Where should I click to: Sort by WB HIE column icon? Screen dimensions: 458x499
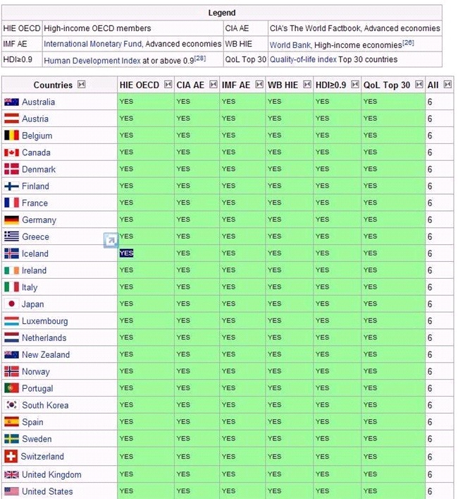pos(307,84)
